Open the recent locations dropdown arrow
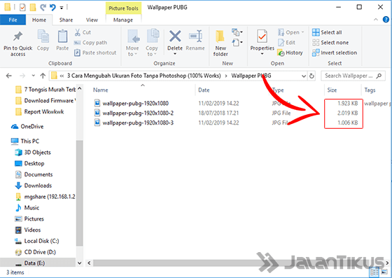Image resolution: width=392 pixels, height=278 pixels. click(x=34, y=76)
